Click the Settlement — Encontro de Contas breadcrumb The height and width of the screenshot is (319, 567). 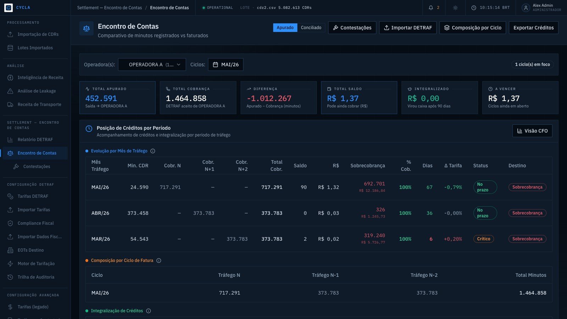pyautogui.click(x=110, y=7)
